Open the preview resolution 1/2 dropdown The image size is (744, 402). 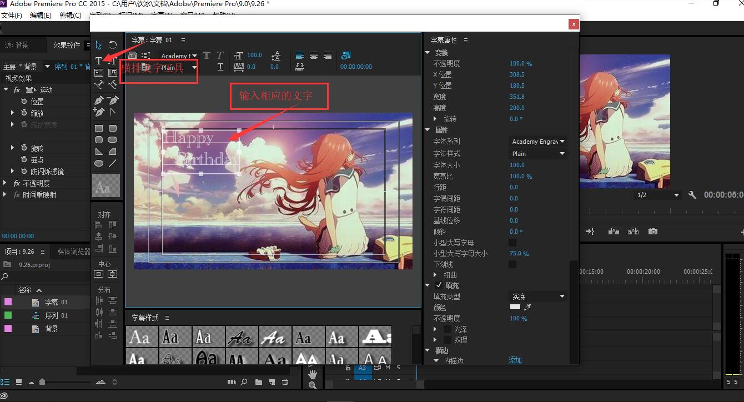click(657, 195)
